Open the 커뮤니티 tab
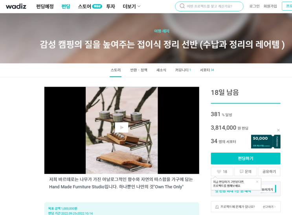Screen dimensions: 292x215 [183, 70]
